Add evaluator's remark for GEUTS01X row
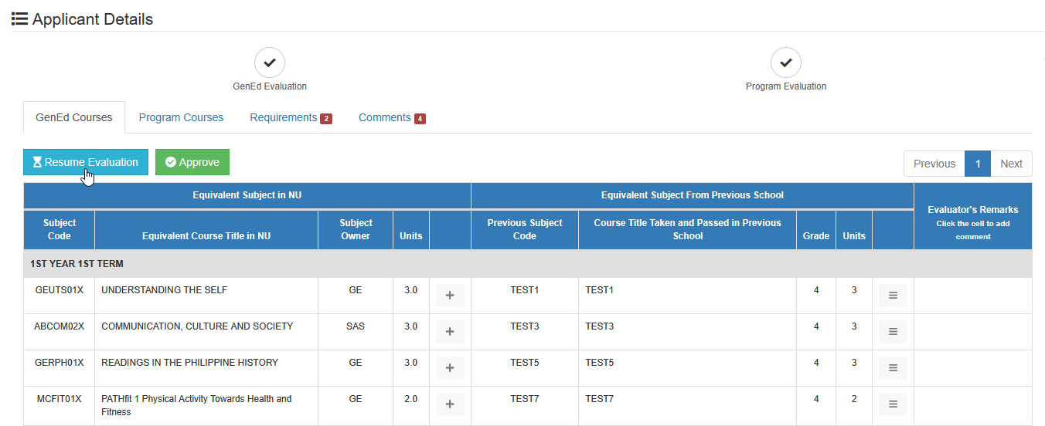 click(x=972, y=296)
